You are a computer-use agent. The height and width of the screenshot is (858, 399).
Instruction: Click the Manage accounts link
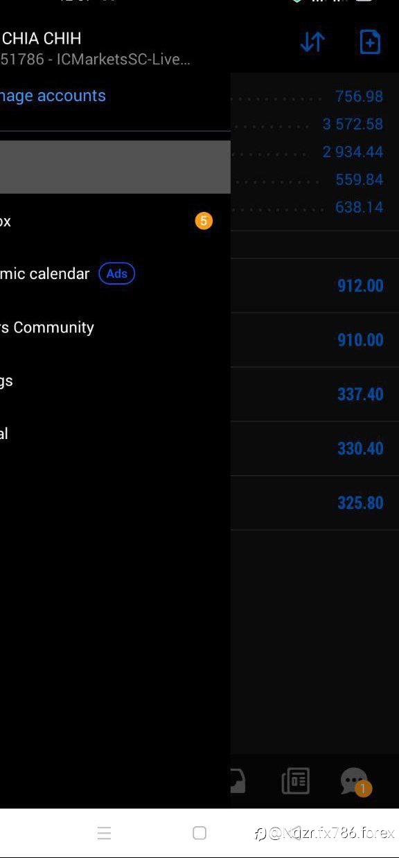53,96
